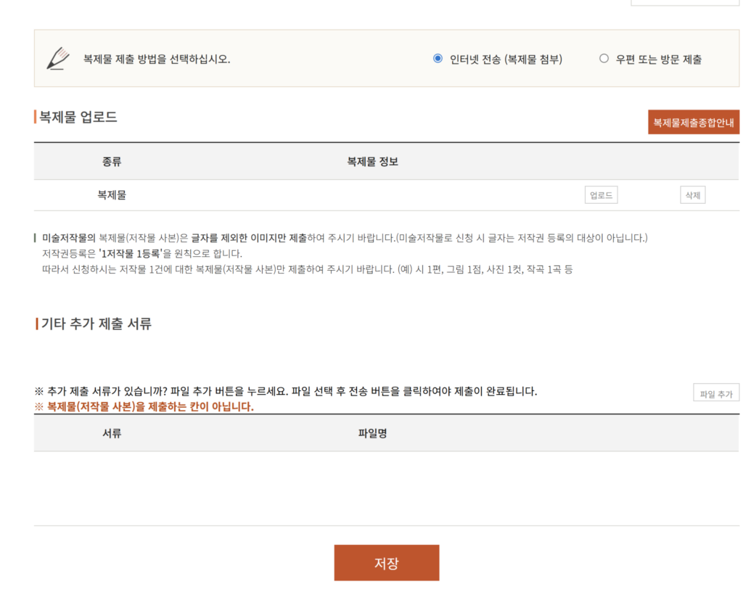Screen dimensions: 743x608
Task: Choose 우편 또는 방문 제출 submission method
Action: coord(603,59)
